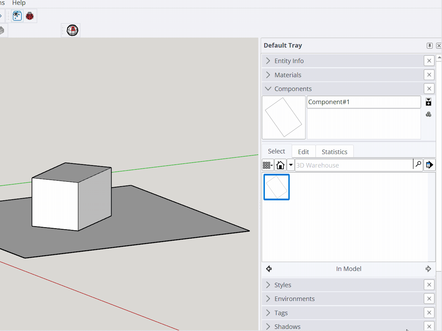Click the Default Tray title text

283,46
